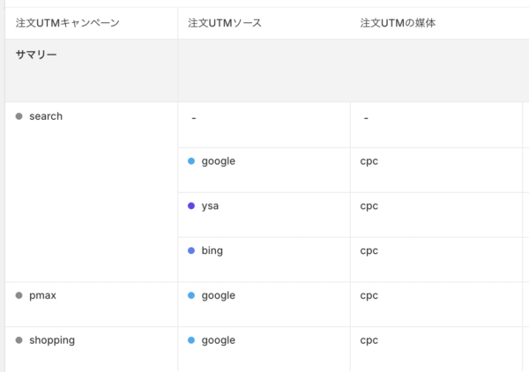Select the search campaign label

tap(46, 116)
